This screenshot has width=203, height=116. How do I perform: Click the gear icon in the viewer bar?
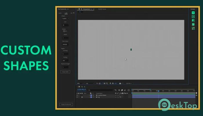(x=113, y=84)
